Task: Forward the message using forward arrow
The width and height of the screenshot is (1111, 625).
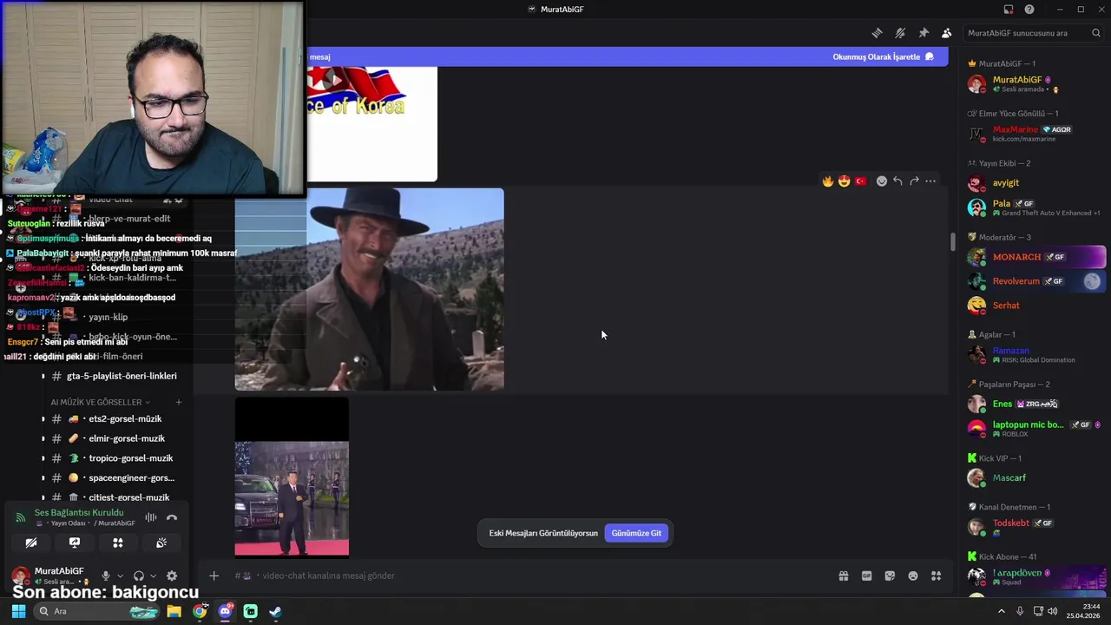Action: (x=914, y=181)
